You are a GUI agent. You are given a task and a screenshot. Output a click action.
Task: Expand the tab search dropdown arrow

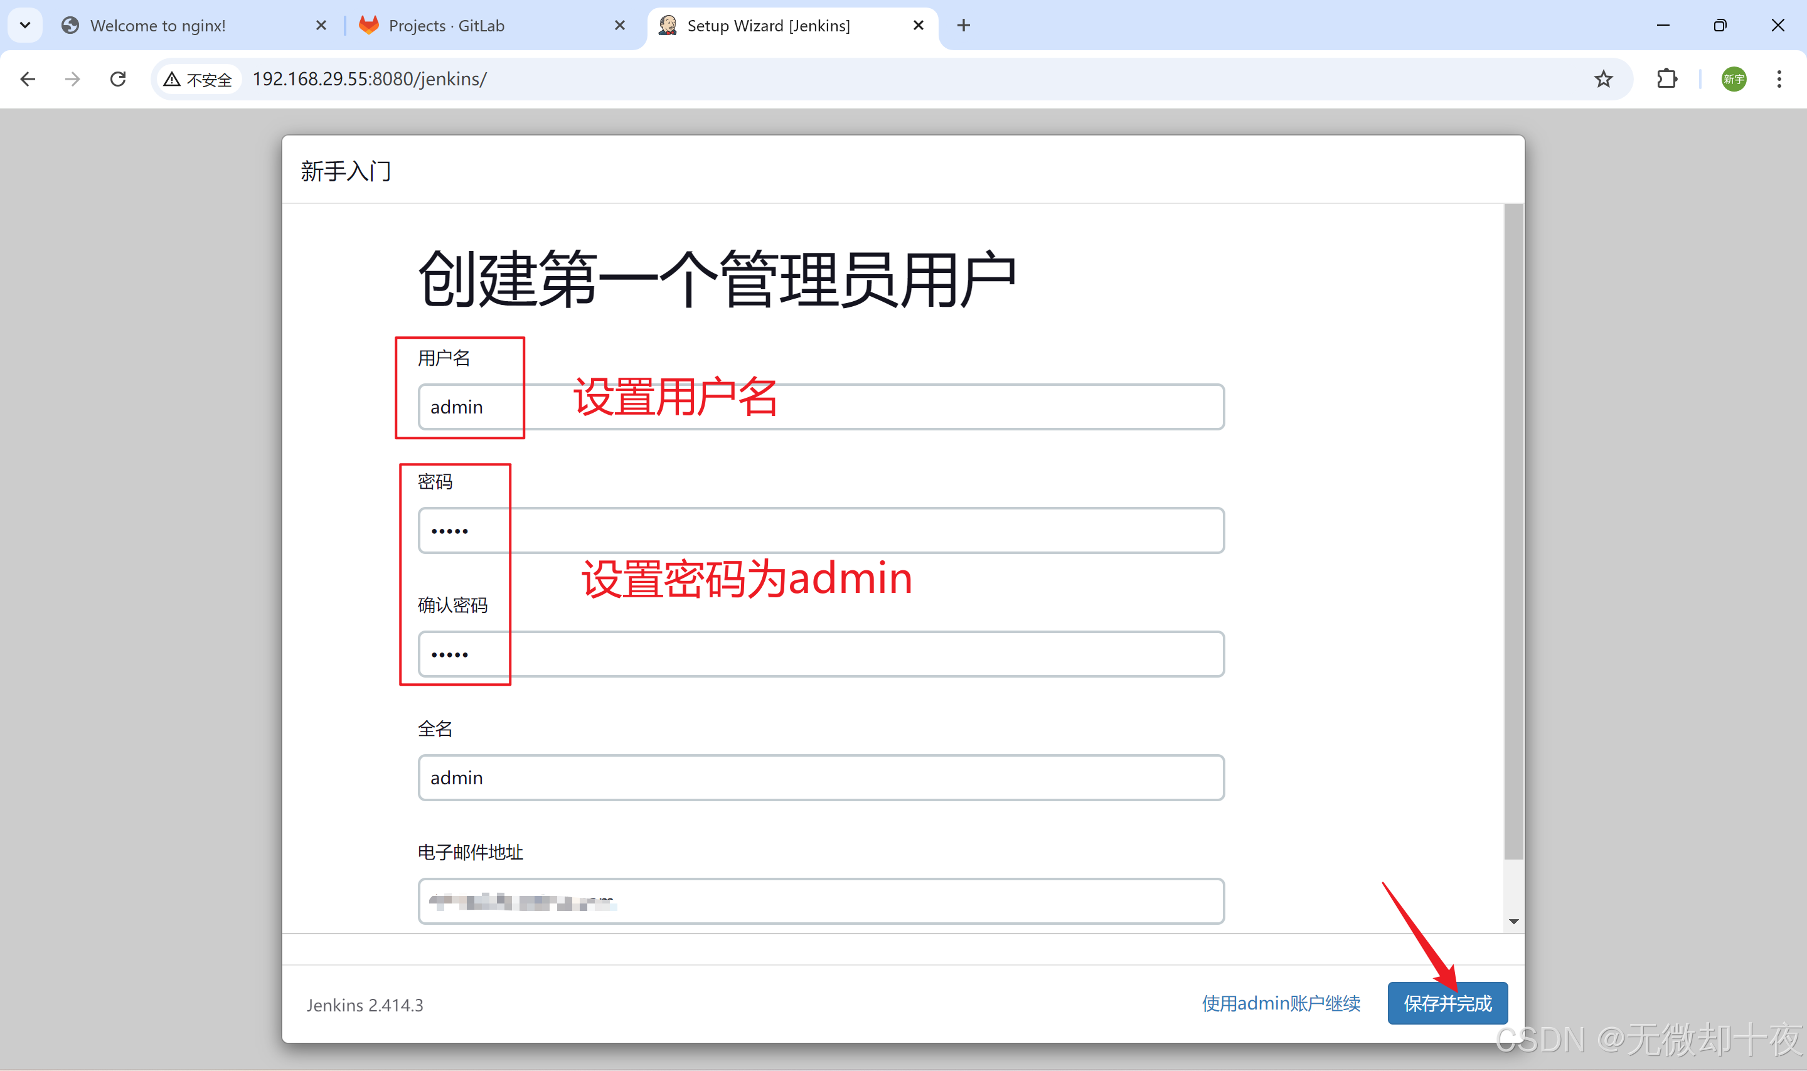click(x=25, y=26)
